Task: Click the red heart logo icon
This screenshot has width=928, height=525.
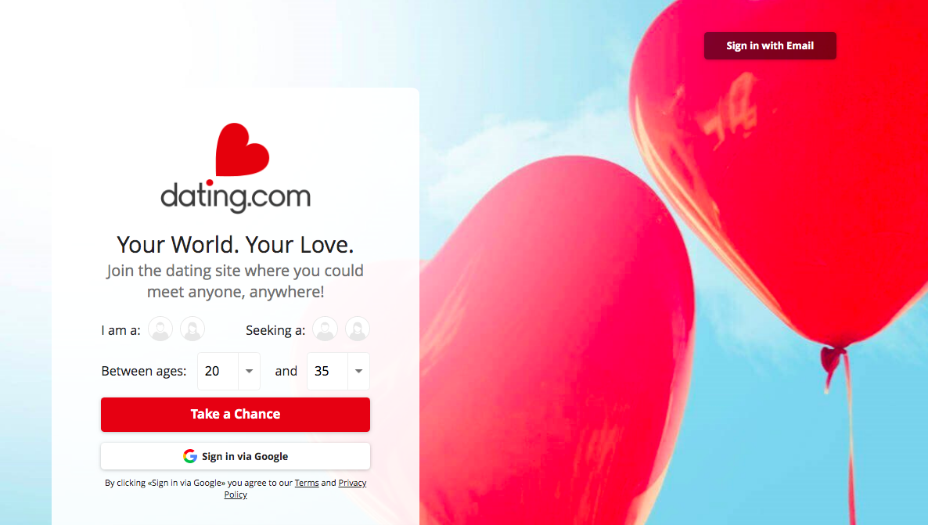Action: click(x=242, y=149)
